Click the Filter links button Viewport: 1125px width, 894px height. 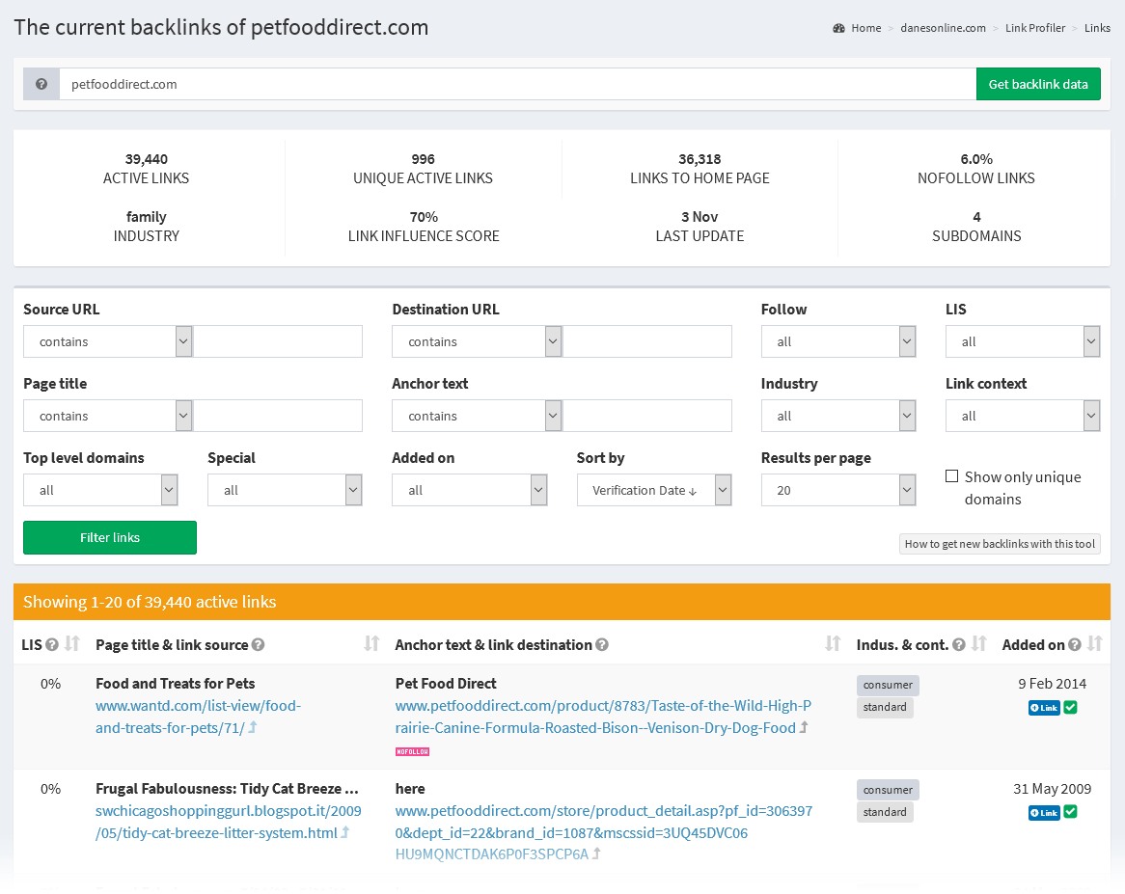109,537
